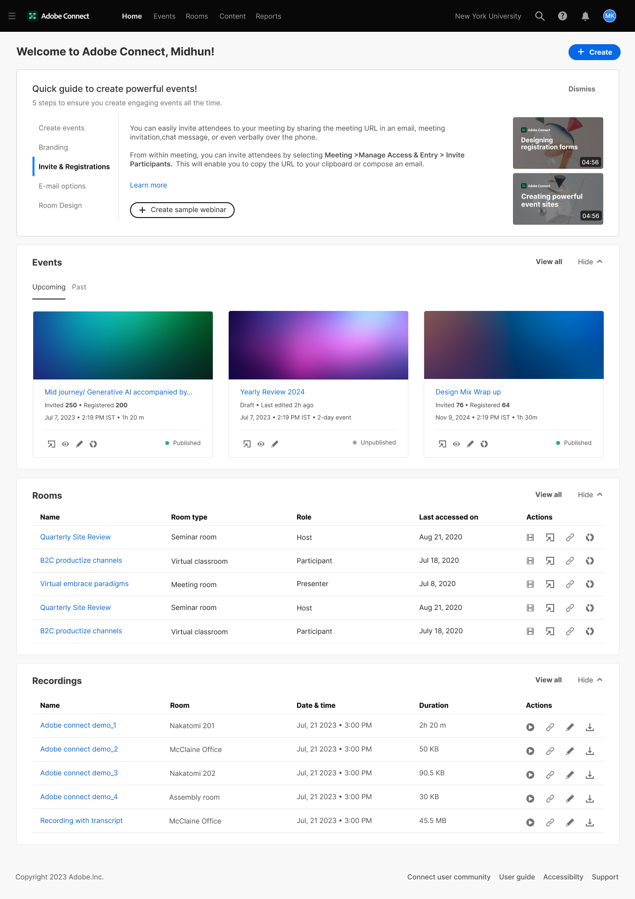Switch to the Past events tab
The width and height of the screenshot is (635, 899).
tap(79, 287)
